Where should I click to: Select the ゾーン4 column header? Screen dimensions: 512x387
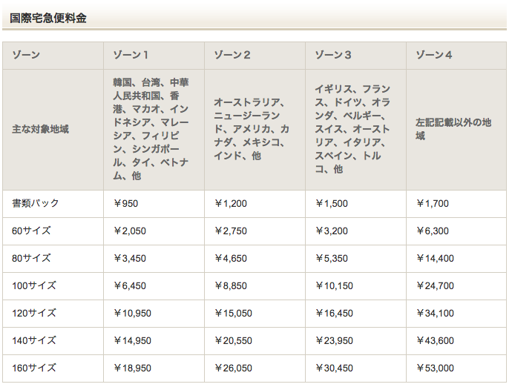[x=434, y=56]
